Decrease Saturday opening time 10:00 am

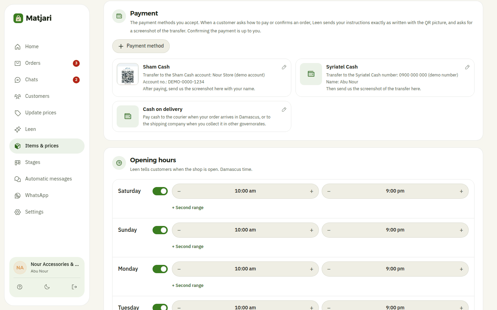pos(179,191)
